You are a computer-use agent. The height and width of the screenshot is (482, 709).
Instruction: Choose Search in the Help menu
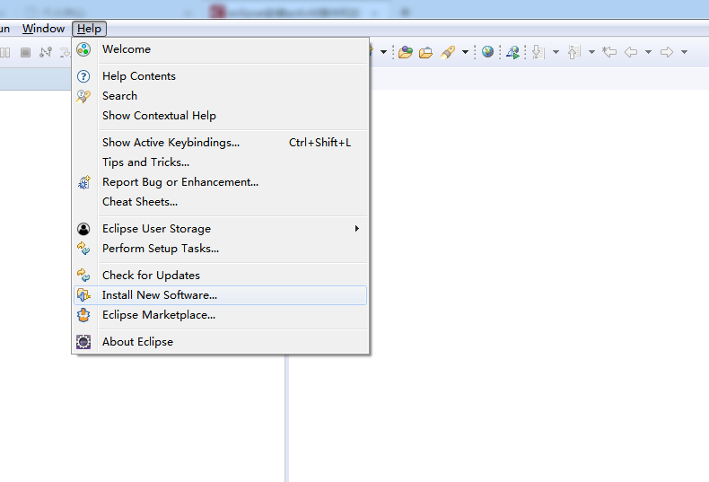point(221,96)
